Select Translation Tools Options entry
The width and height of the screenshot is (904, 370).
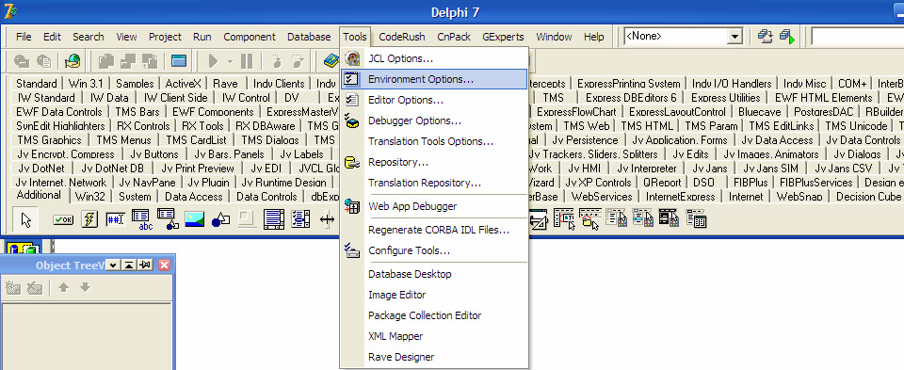[x=433, y=141]
